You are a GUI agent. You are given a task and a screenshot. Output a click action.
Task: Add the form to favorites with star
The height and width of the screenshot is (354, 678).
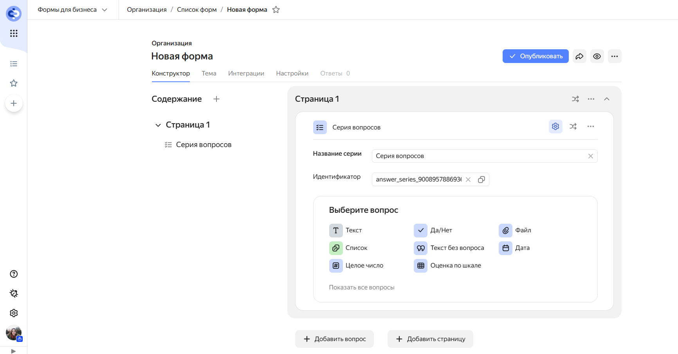276,10
